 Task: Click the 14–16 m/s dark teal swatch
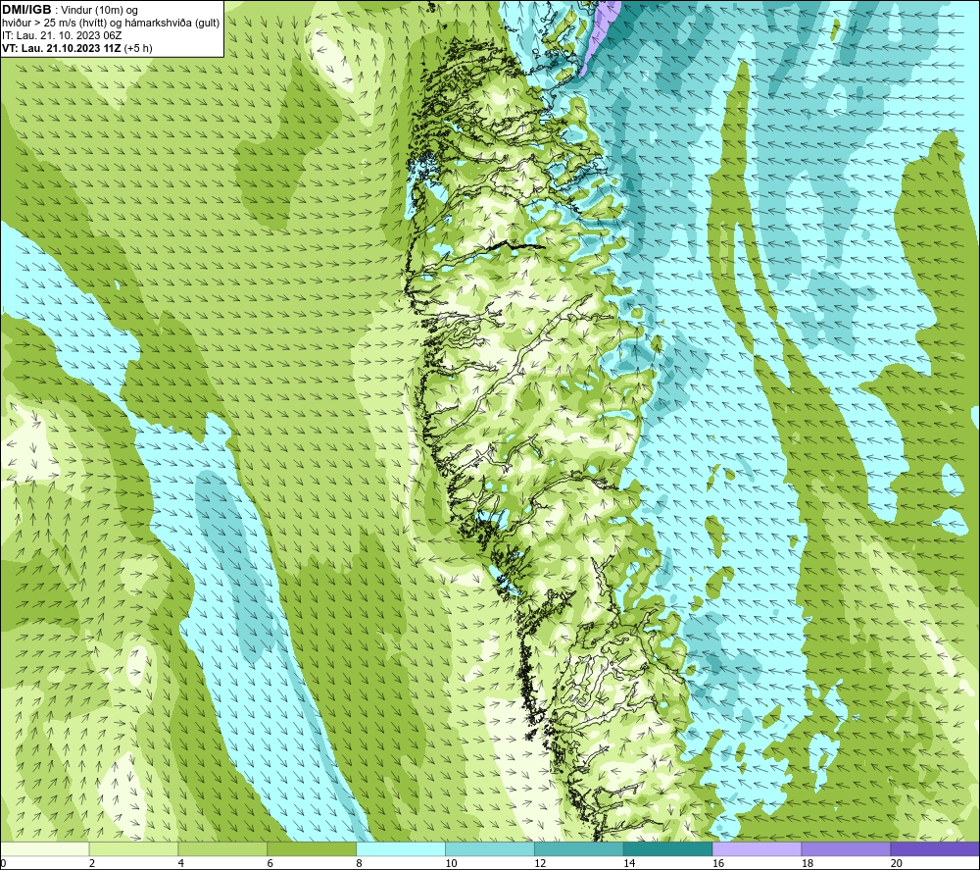(668, 848)
